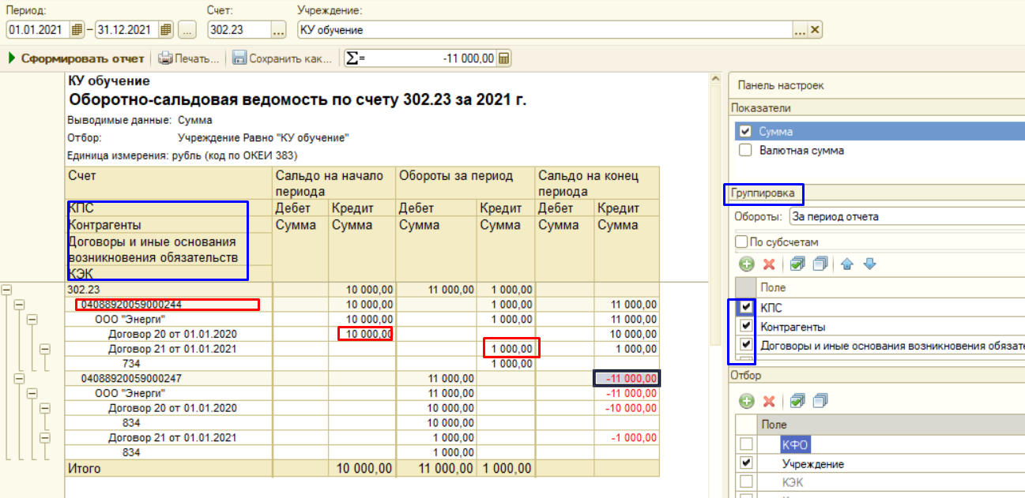Open account selection for Счет field

(278, 30)
